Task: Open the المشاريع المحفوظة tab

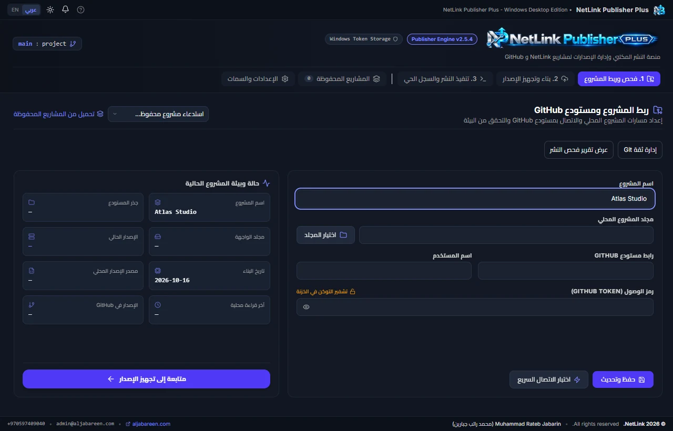Action: [x=342, y=79]
